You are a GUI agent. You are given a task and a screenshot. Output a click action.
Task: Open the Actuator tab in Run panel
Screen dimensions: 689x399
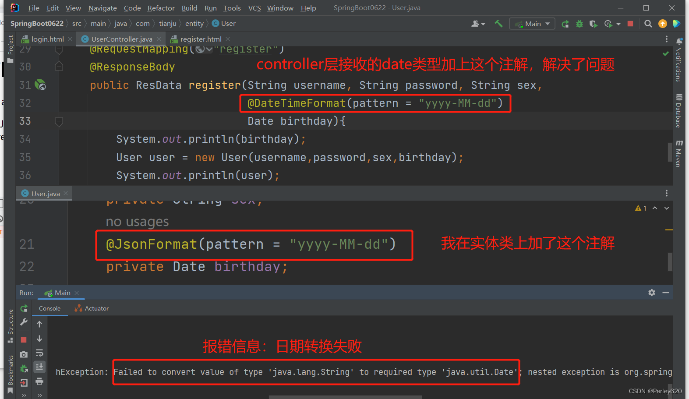coord(92,308)
